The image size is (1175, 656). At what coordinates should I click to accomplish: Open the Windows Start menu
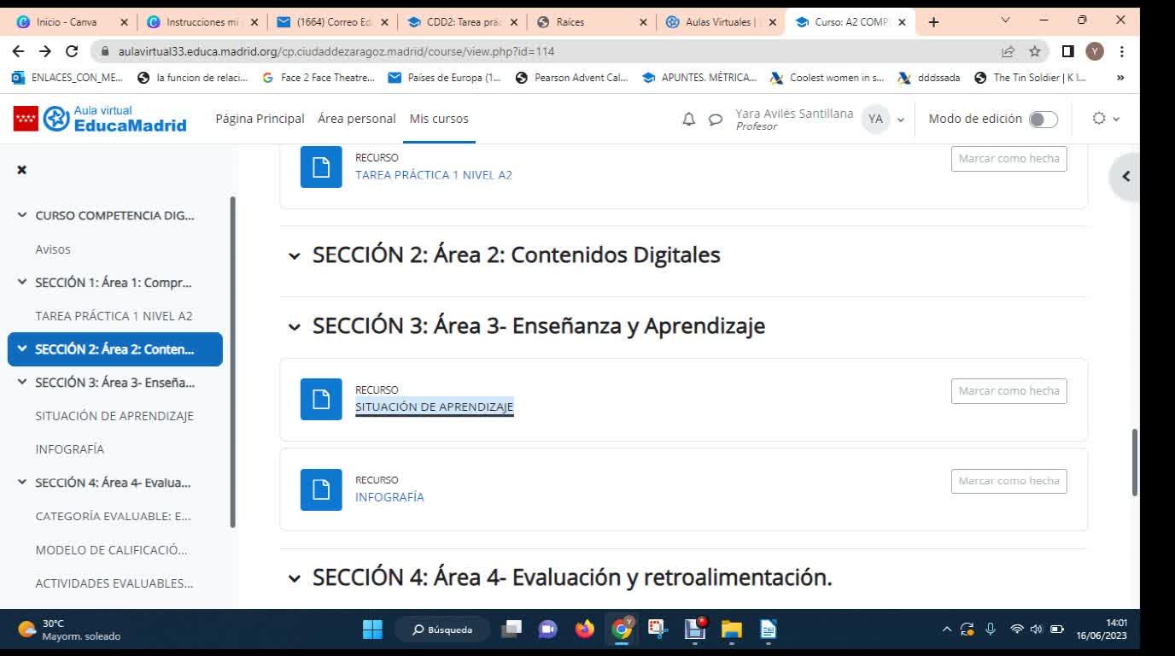(x=372, y=630)
